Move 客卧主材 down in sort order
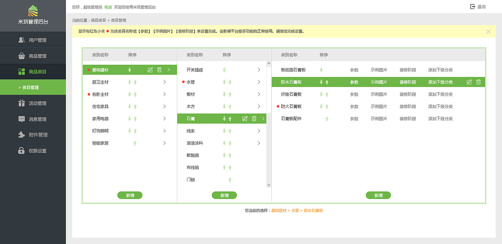The image size is (502, 244). click(x=129, y=94)
